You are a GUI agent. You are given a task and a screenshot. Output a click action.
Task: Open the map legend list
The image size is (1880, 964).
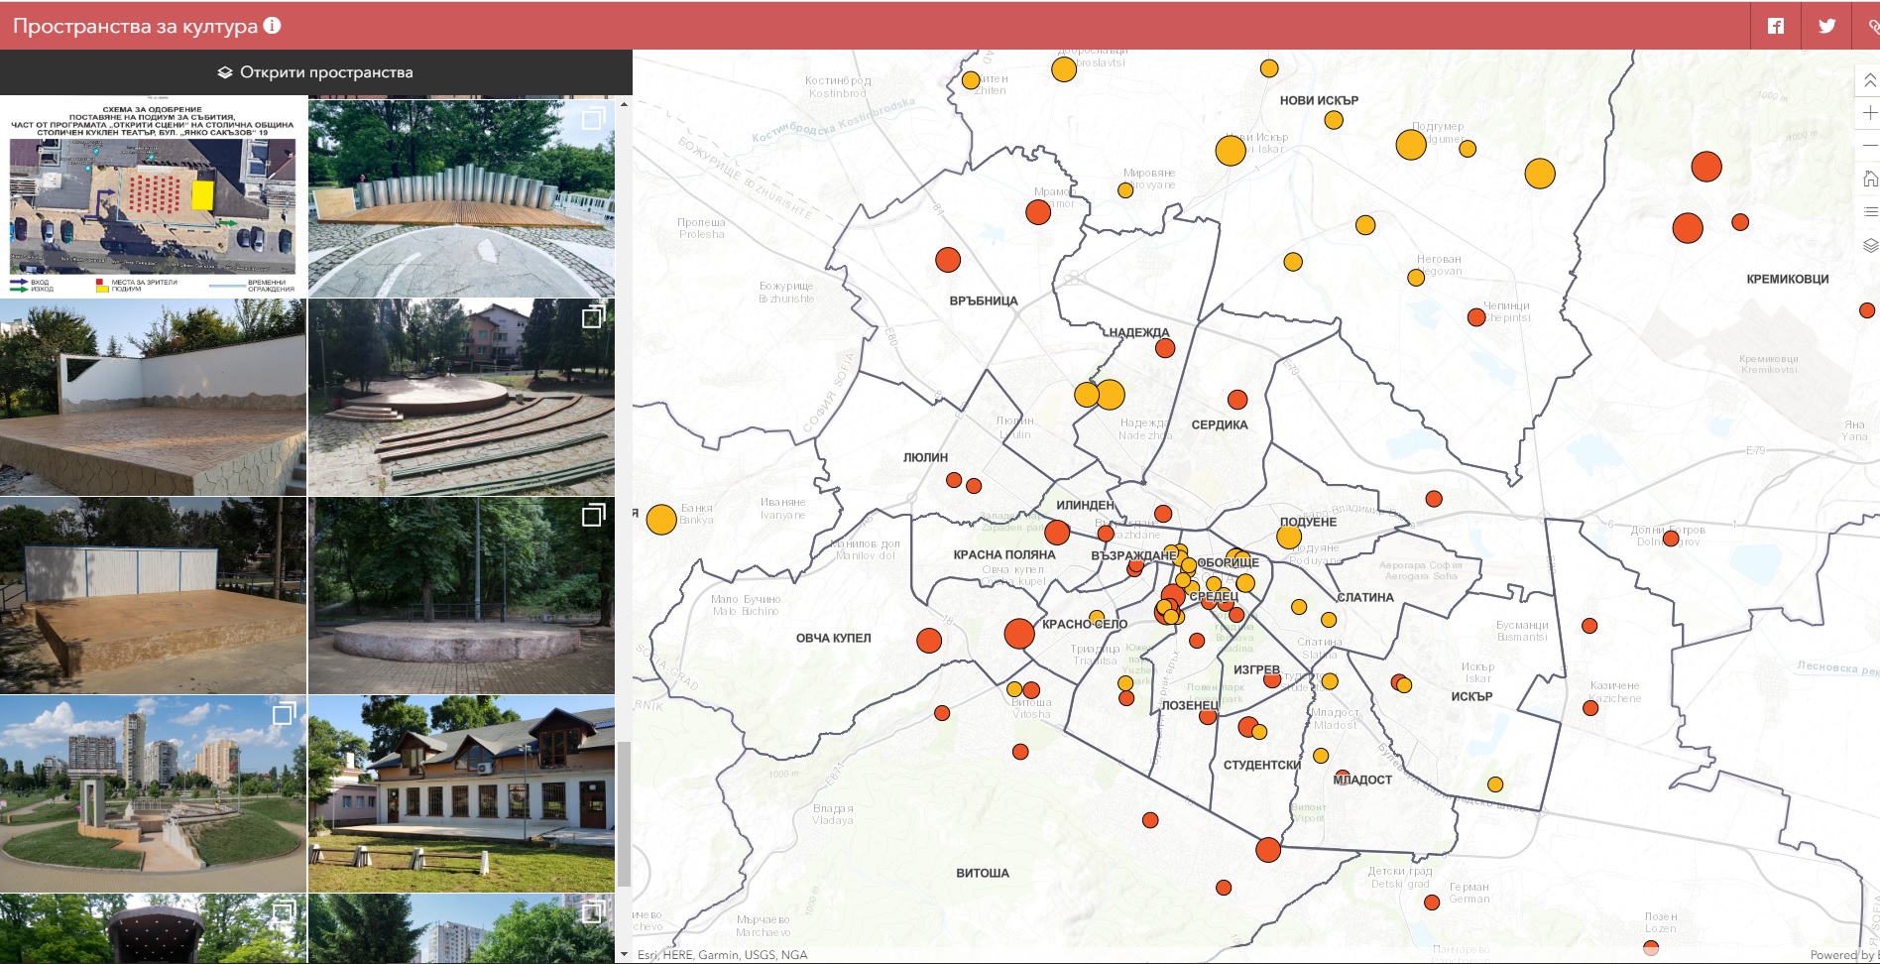tap(1869, 211)
